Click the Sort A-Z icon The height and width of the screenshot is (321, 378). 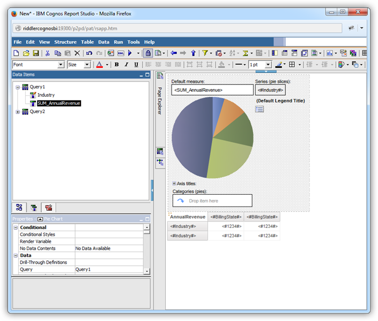232,53
